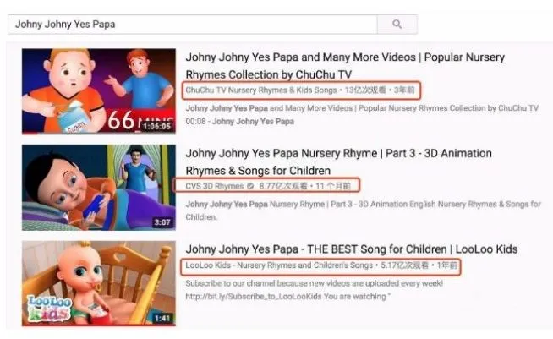Screen dimensions: 553x339
Task: Focus the Johny Johny Yes Papa search field
Action: pyautogui.click(x=193, y=25)
